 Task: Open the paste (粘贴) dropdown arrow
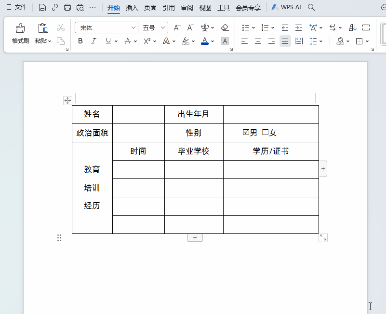50,41
